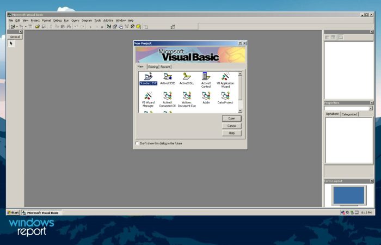This screenshot has width=381, height=245.
Task: Select VB Wizard Manager icon
Action: 148,100
